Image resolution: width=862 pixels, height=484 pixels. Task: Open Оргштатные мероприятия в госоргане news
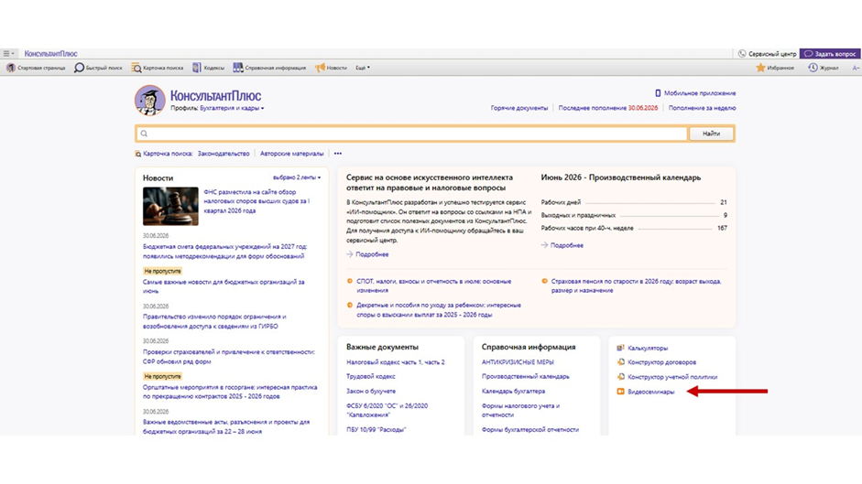pyautogui.click(x=230, y=392)
